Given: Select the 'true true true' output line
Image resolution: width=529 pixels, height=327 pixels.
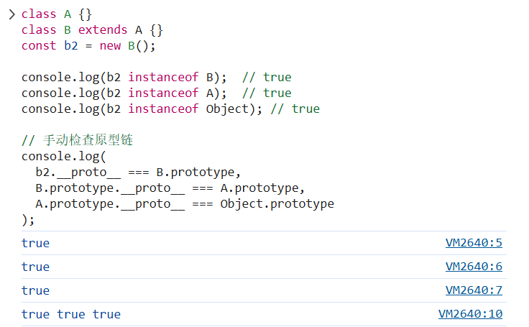Looking at the screenshot, I should [71, 314].
